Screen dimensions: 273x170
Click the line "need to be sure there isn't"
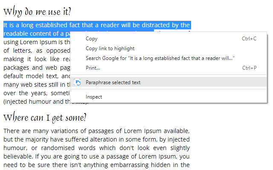pyautogui.click(x=96, y=164)
